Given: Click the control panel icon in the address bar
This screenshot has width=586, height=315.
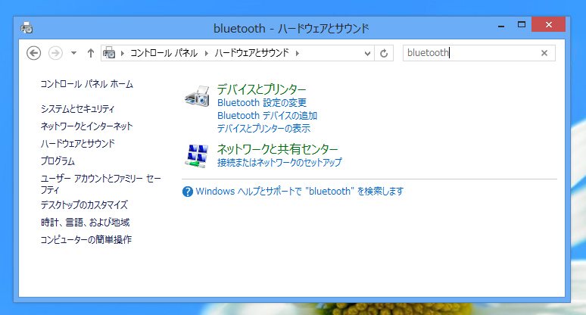Looking at the screenshot, I should (x=109, y=53).
